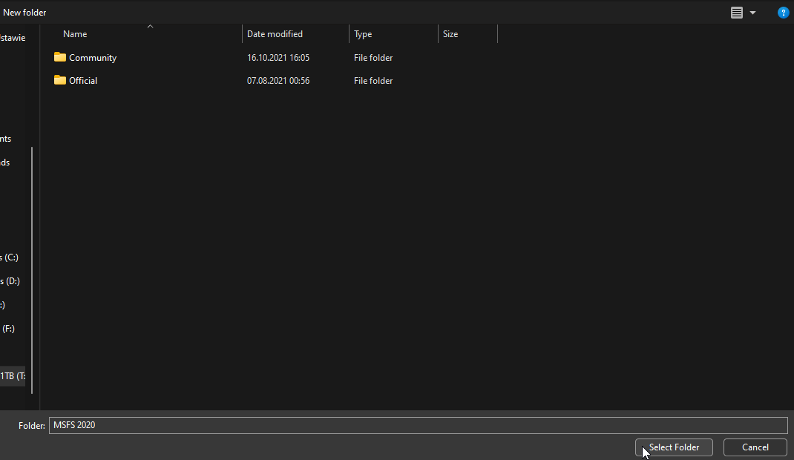Open the blue help icon
794x460 pixels.
pos(783,13)
